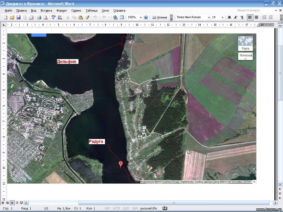Run the ABC spelling check
The width and height of the screenshot is (283, 212).
(53, 17)
